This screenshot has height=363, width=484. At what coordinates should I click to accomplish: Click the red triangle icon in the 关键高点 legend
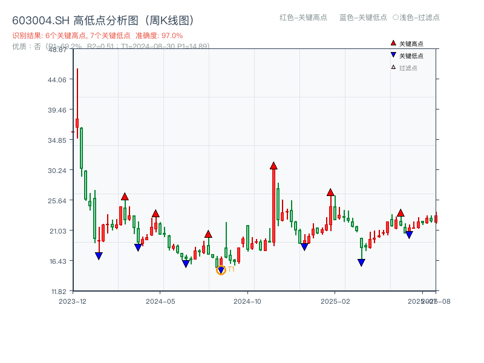pos(393,43)
